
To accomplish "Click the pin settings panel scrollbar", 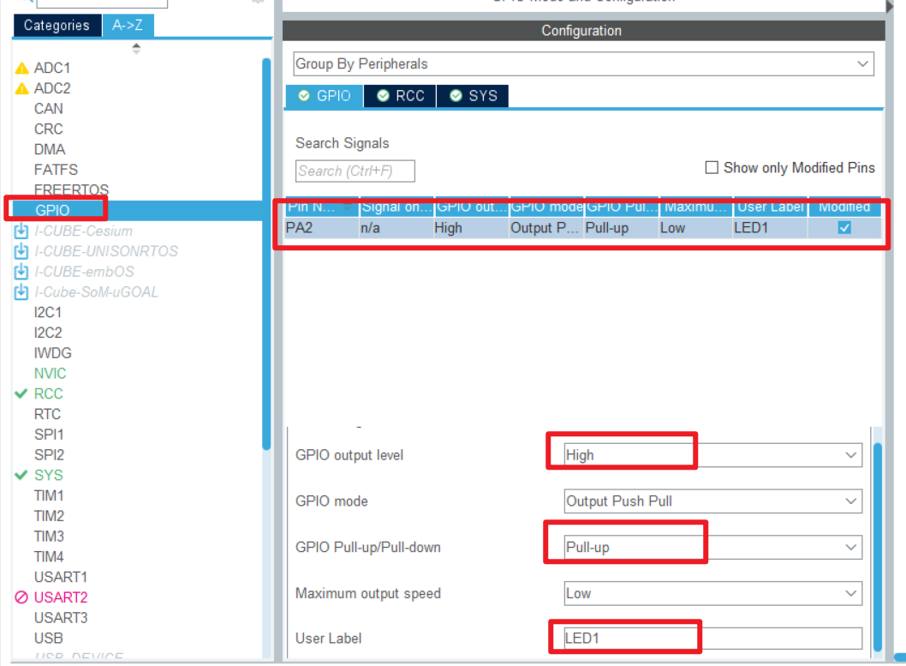I will (878, 546).
